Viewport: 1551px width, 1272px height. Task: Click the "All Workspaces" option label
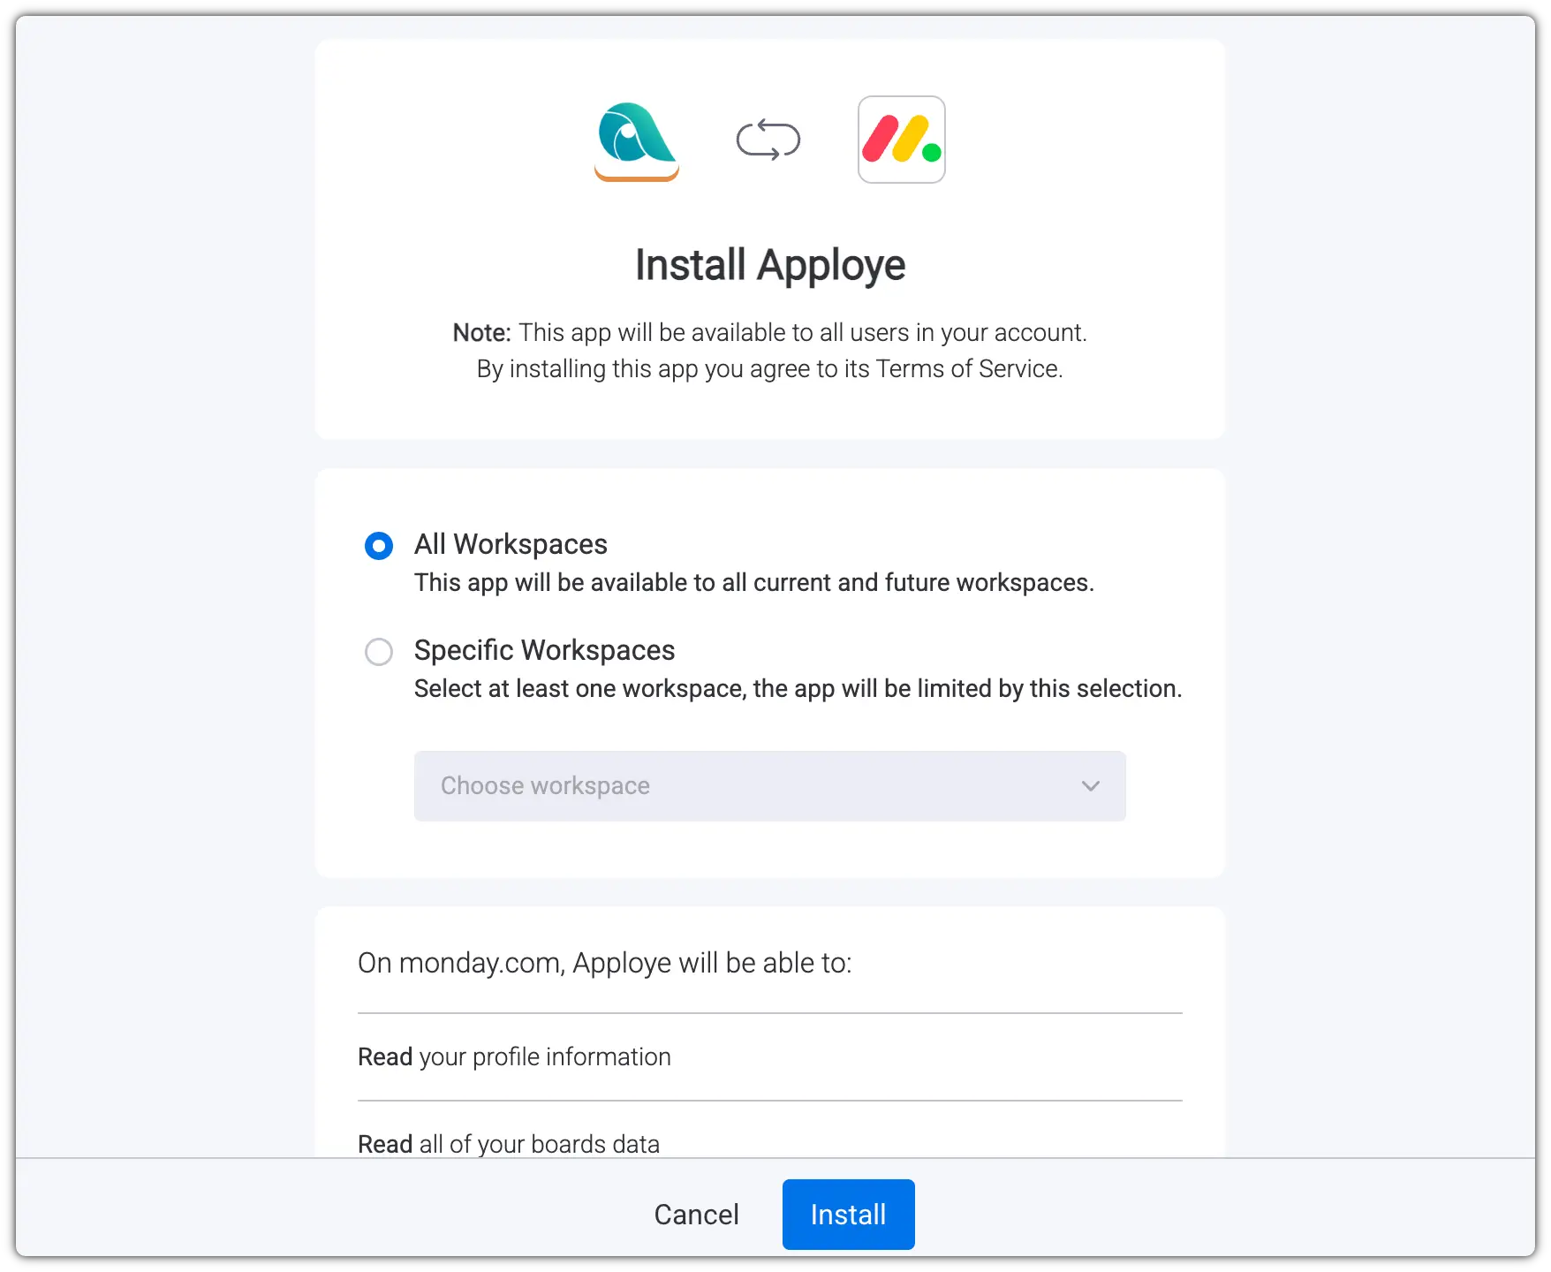[x=511, y=544]
